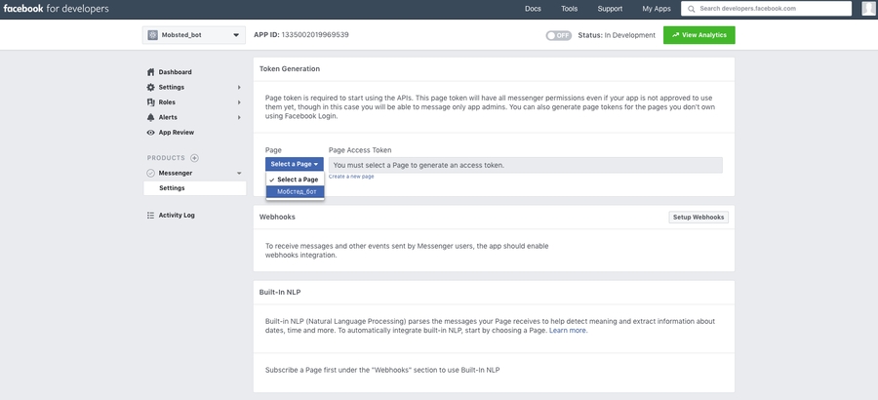
Task: Click the Setup Webhooks button
Action: coord(698,218)
